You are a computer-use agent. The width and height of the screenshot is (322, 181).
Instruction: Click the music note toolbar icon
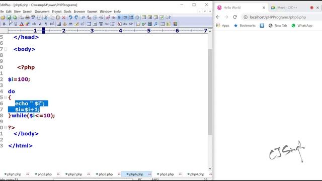click(155, 24)
